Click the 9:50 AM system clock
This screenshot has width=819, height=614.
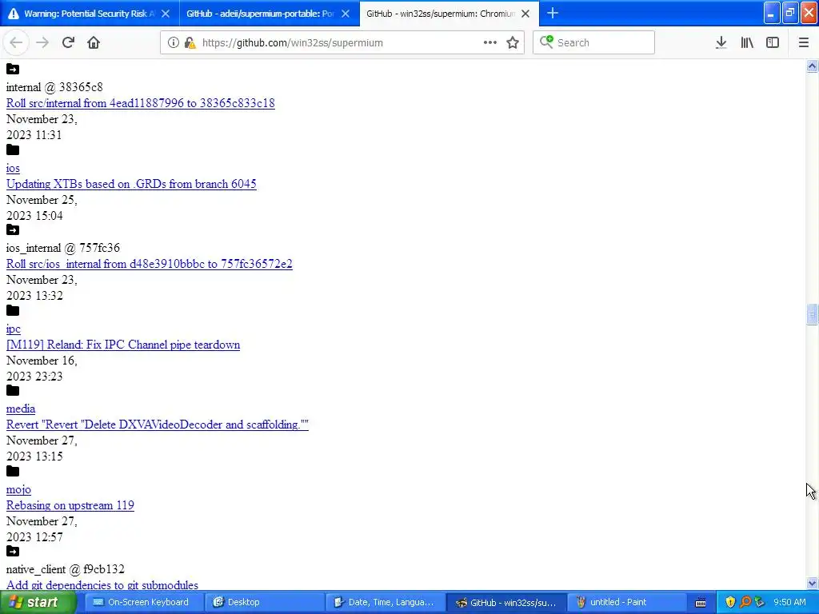coord(789,602)
